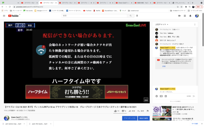The height and width of the screenshot is (127, 204).
Task: Show all downloads in the download bar
Action: pyautogui.click(x=195, y=124)
